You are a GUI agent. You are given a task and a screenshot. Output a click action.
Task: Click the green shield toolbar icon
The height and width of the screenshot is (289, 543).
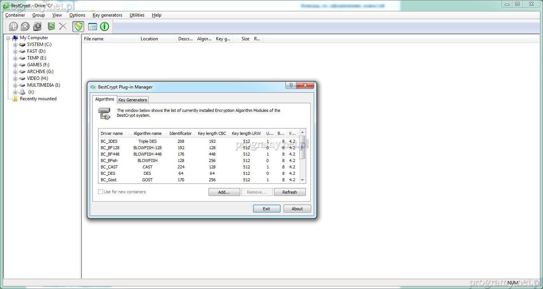point(78,26)
